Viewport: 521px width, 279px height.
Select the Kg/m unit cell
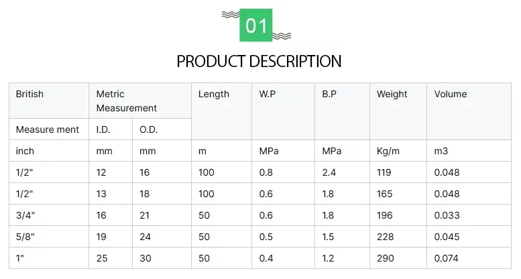388,151
